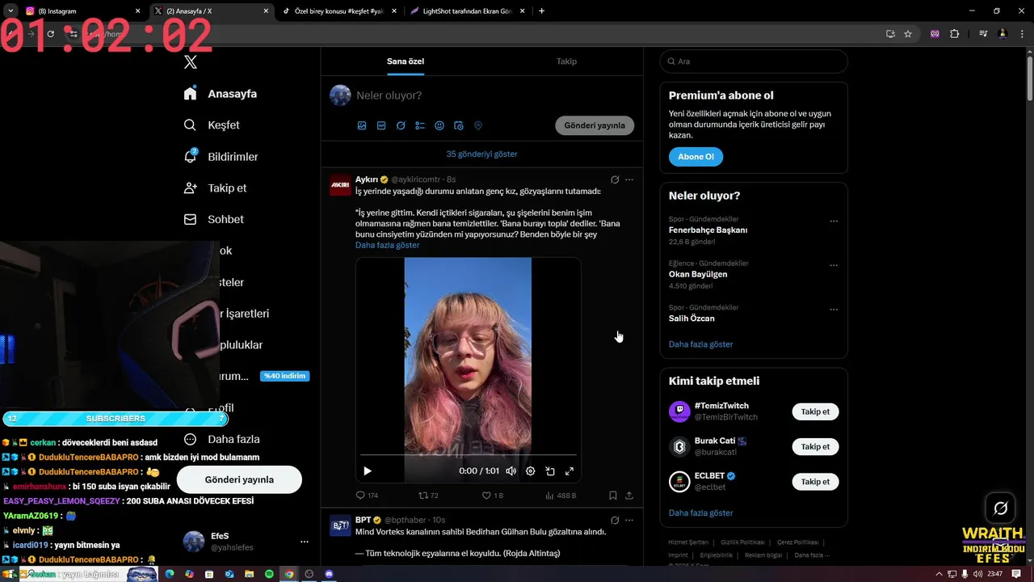Play the video in Aykırı's post
This screenshot has height=582, width=1034.
coord(368,471)
